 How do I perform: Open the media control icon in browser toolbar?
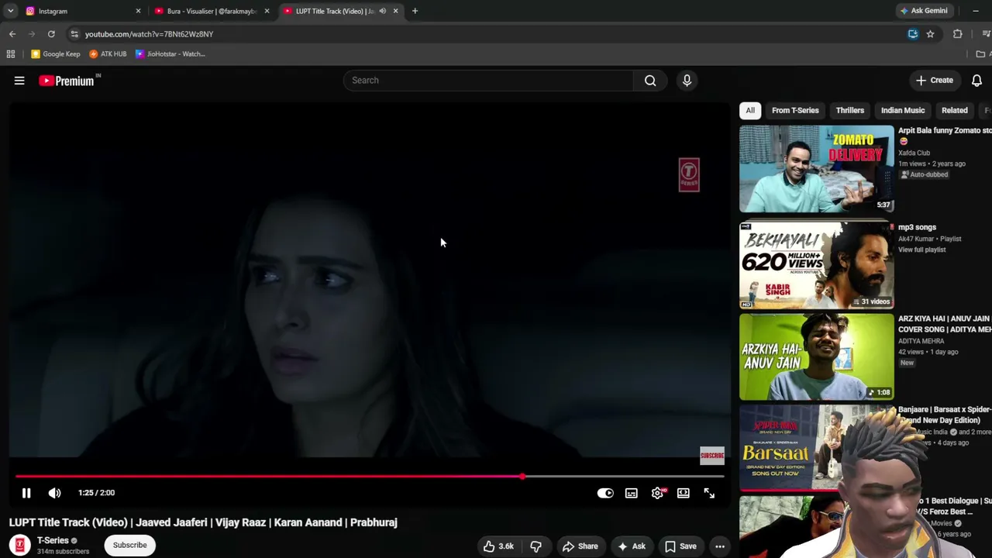(986, 34)
